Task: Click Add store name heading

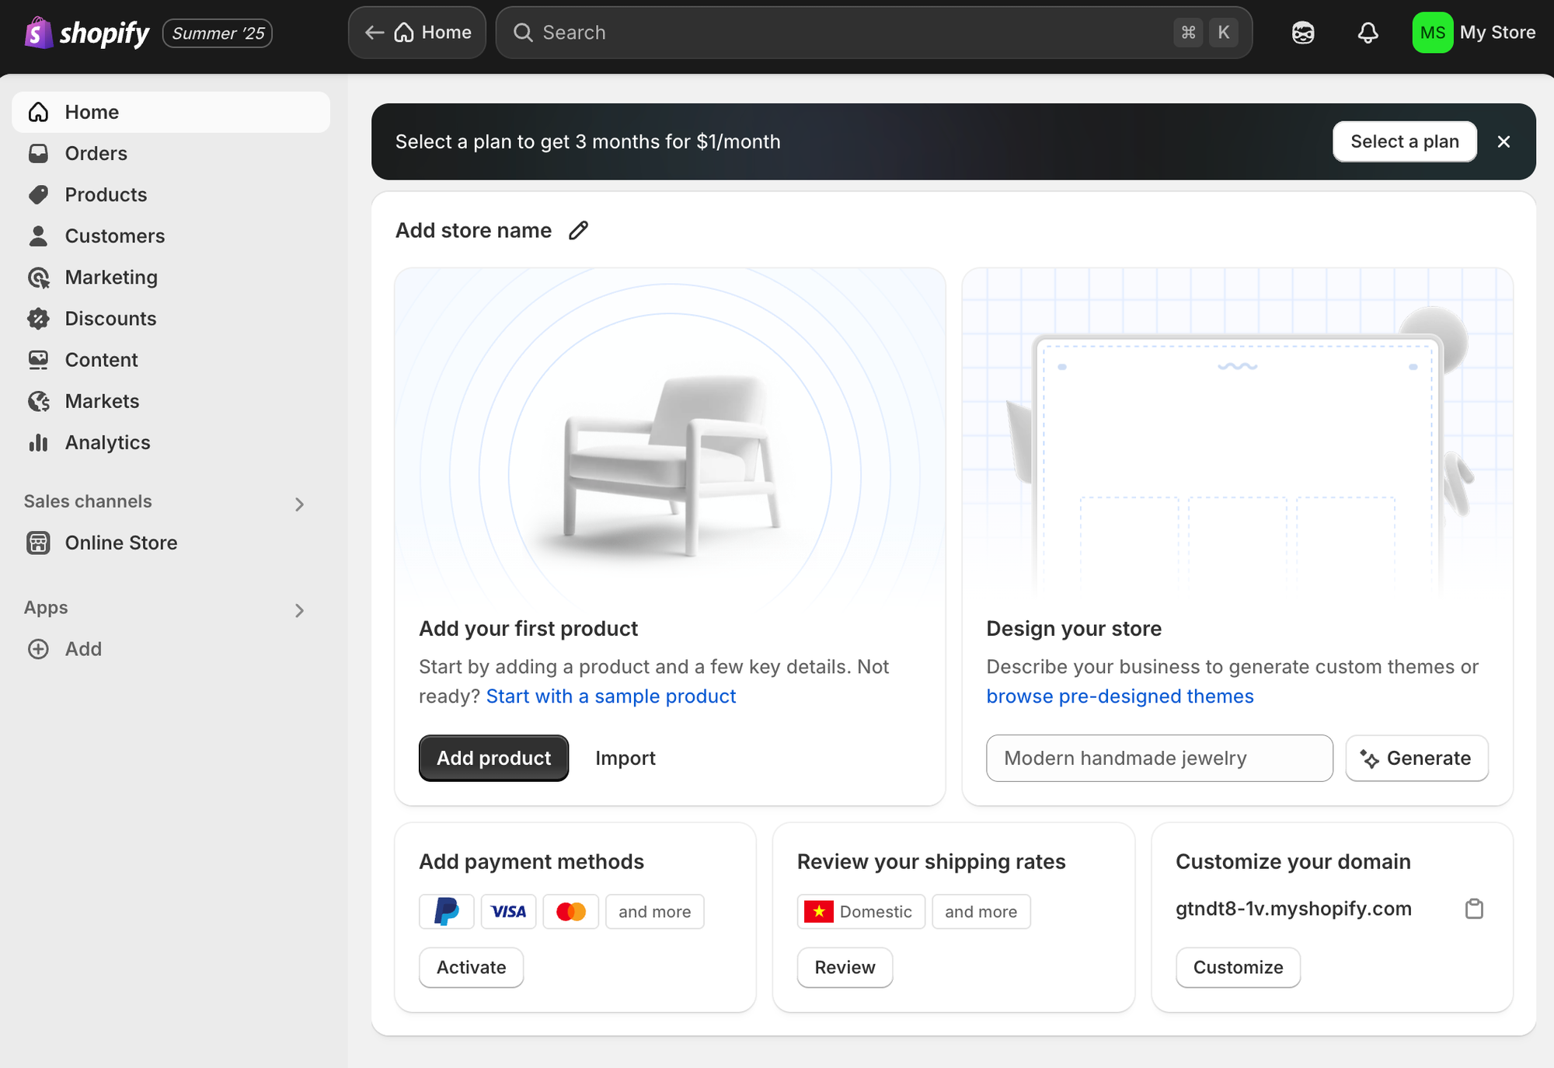Action: 473,230
